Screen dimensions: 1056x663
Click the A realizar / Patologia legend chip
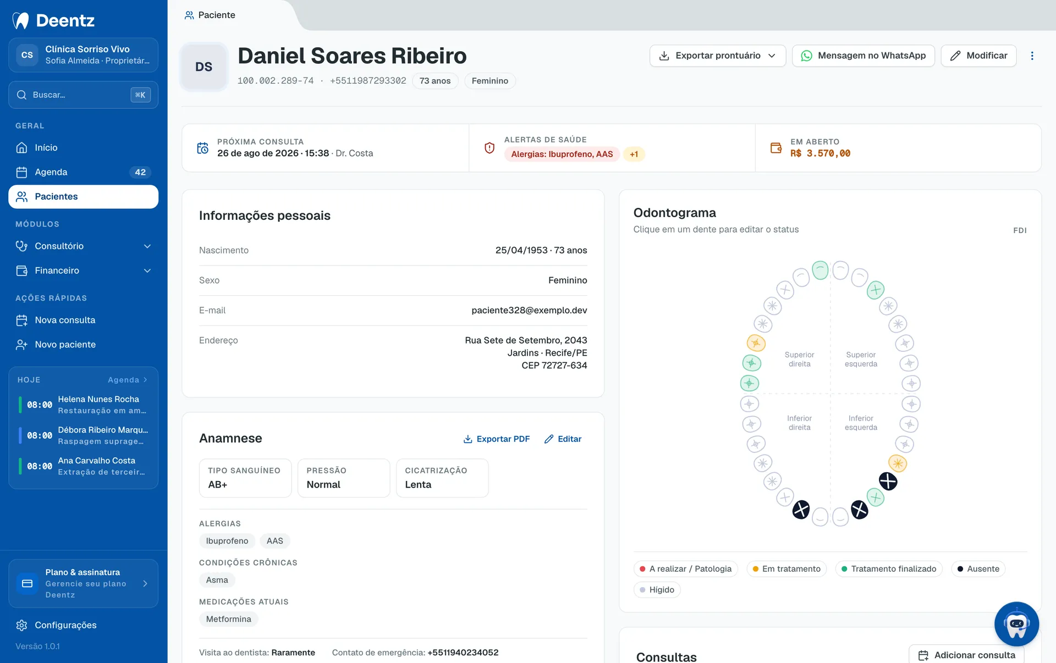coord(685,568)
